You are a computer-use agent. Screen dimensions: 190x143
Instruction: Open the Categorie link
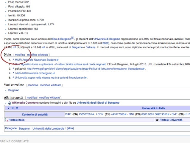[11, 128]
